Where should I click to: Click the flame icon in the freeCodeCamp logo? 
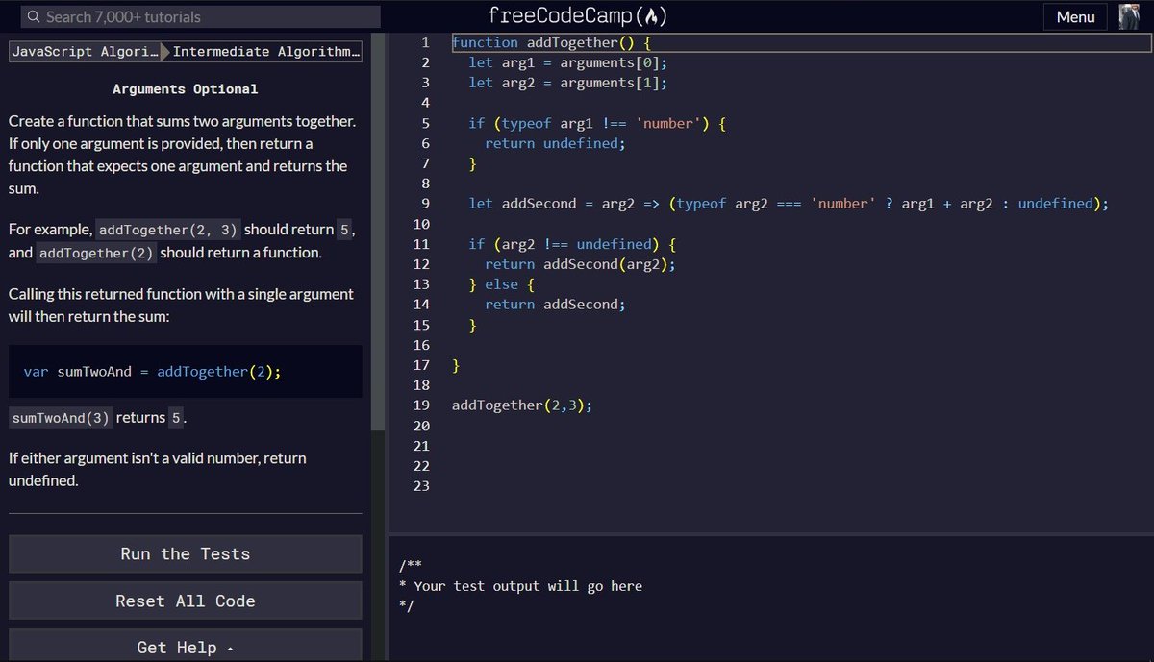pyautogui.click(x=654, y=16)
